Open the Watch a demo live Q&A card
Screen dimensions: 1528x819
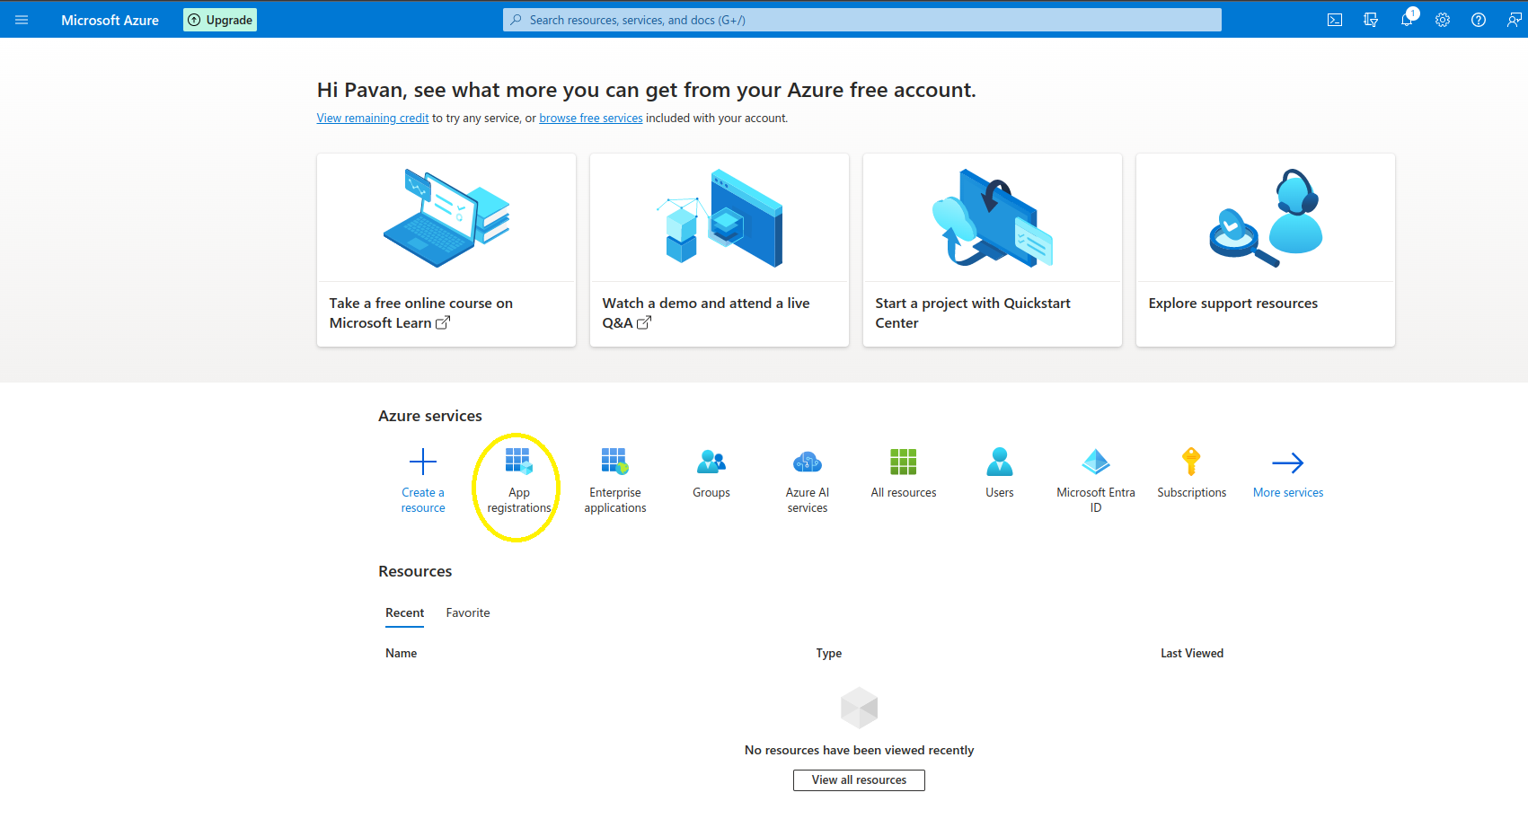coord(720,250)
